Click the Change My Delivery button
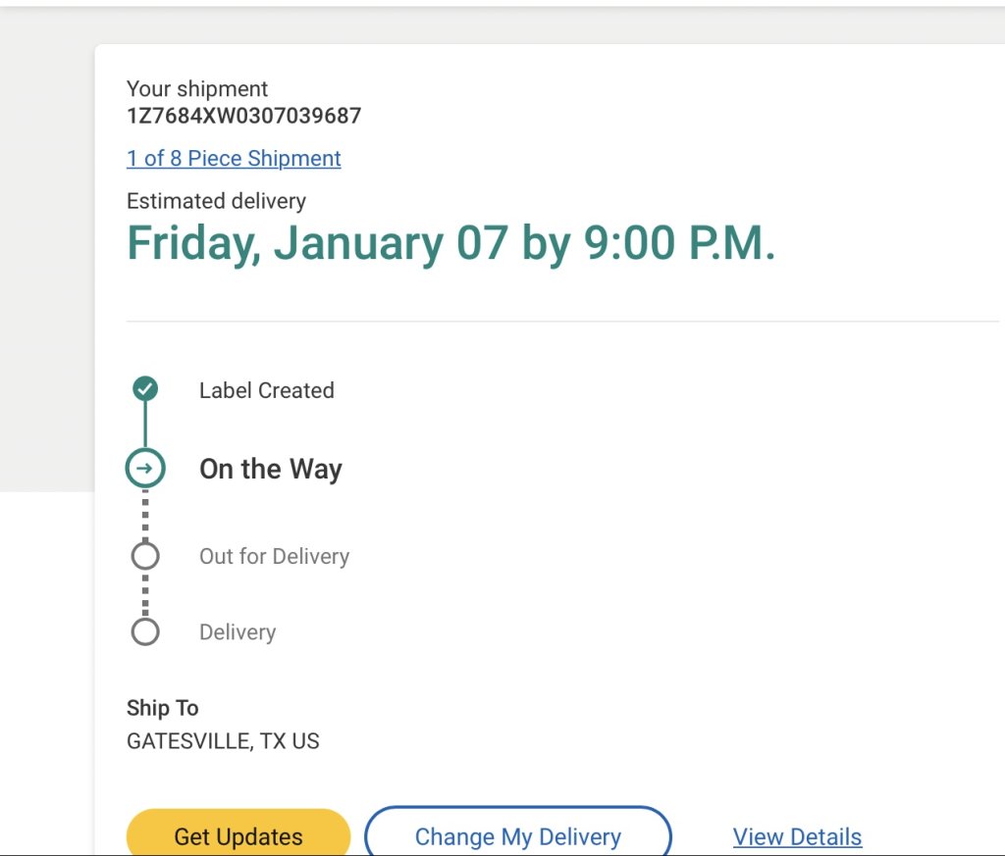Viewport: 1005px width, 856px height. (518, 834)
